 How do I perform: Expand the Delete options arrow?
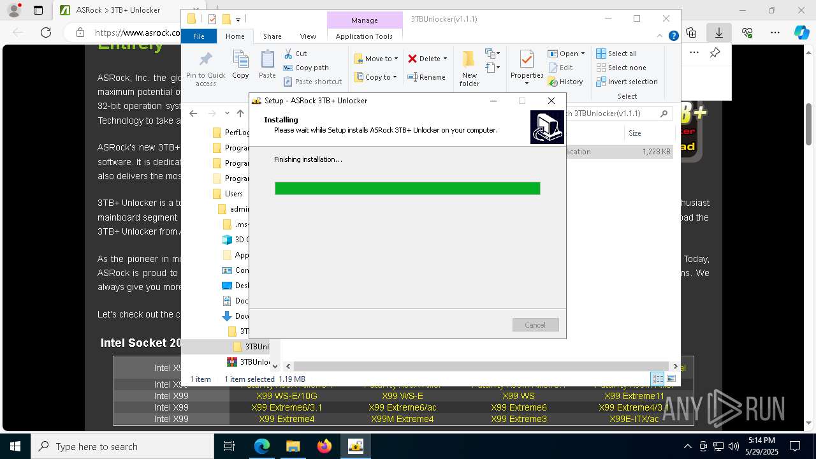point(445,59)
